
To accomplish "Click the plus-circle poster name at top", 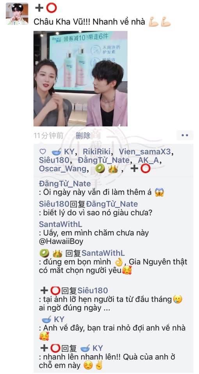I will (46, 8).
